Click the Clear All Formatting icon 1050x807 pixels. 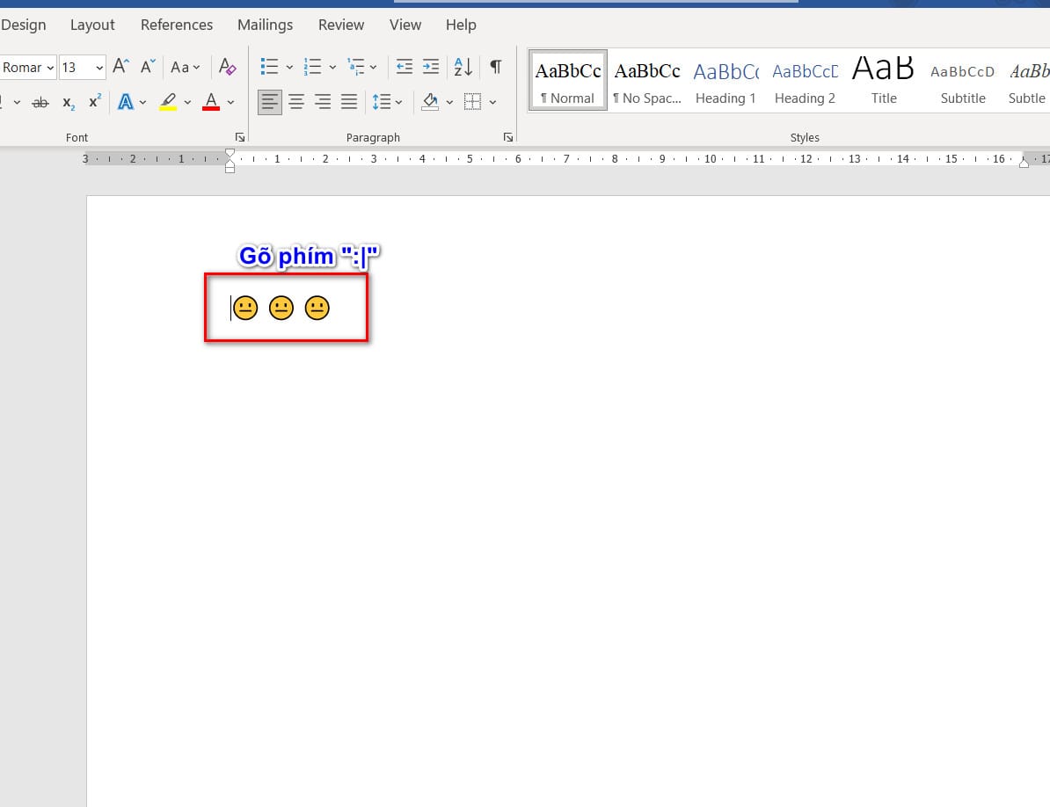[x=227, y=67]
